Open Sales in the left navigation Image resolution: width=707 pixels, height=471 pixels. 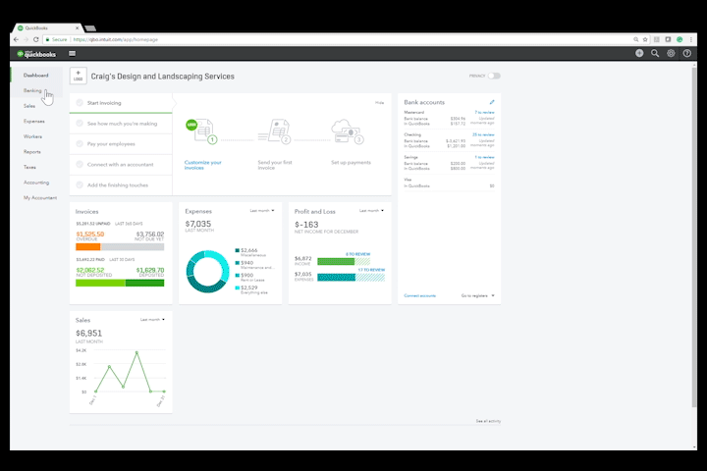(x=29, y=106)
